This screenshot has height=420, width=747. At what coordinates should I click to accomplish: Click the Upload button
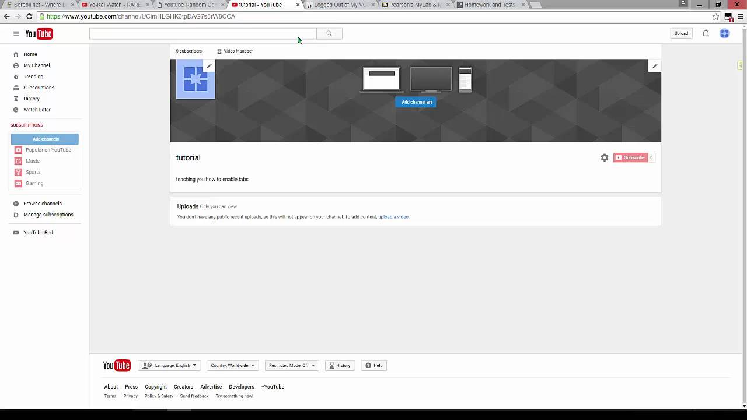pos(681,34)
